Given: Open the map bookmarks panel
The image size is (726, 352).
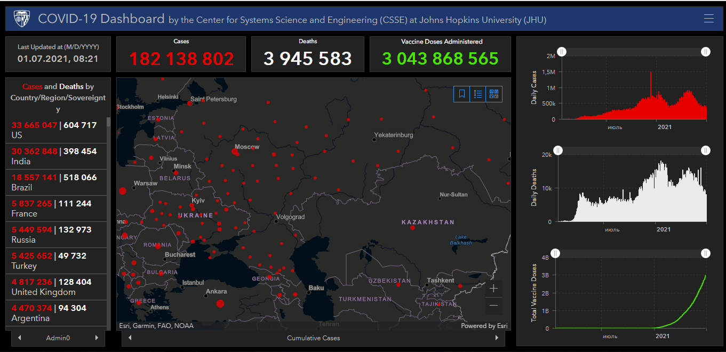Looking at the screenshot, I should tap(462, 94).
